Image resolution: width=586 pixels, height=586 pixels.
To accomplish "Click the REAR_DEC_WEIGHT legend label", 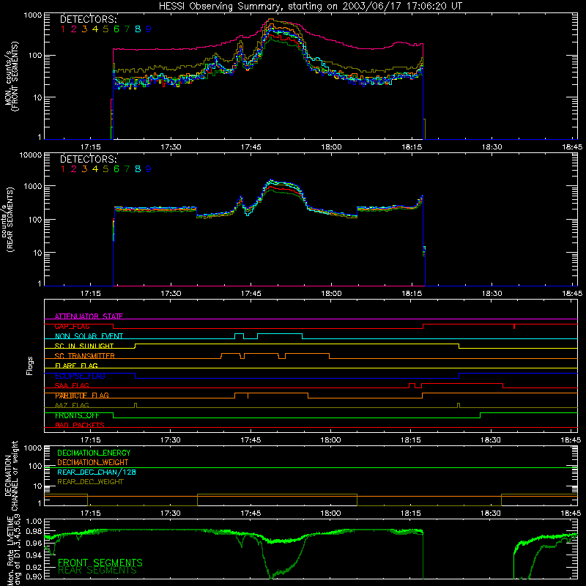I will pyautogui.click(x=90, y=482).
